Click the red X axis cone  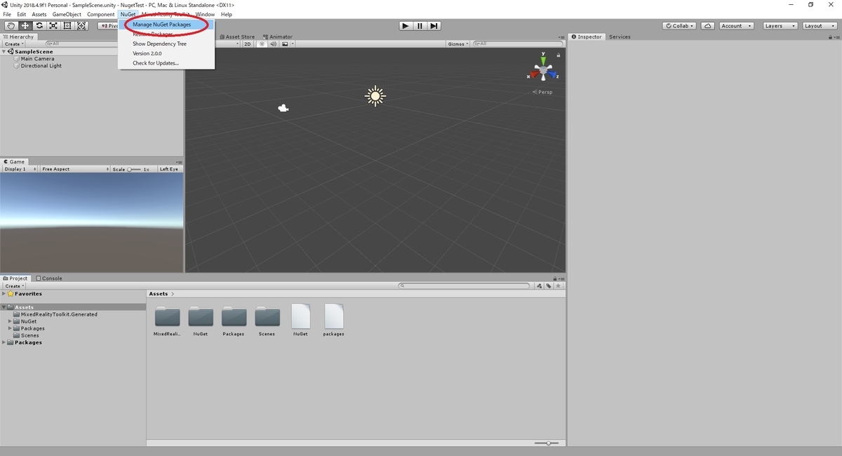click(x=534, y=73)
